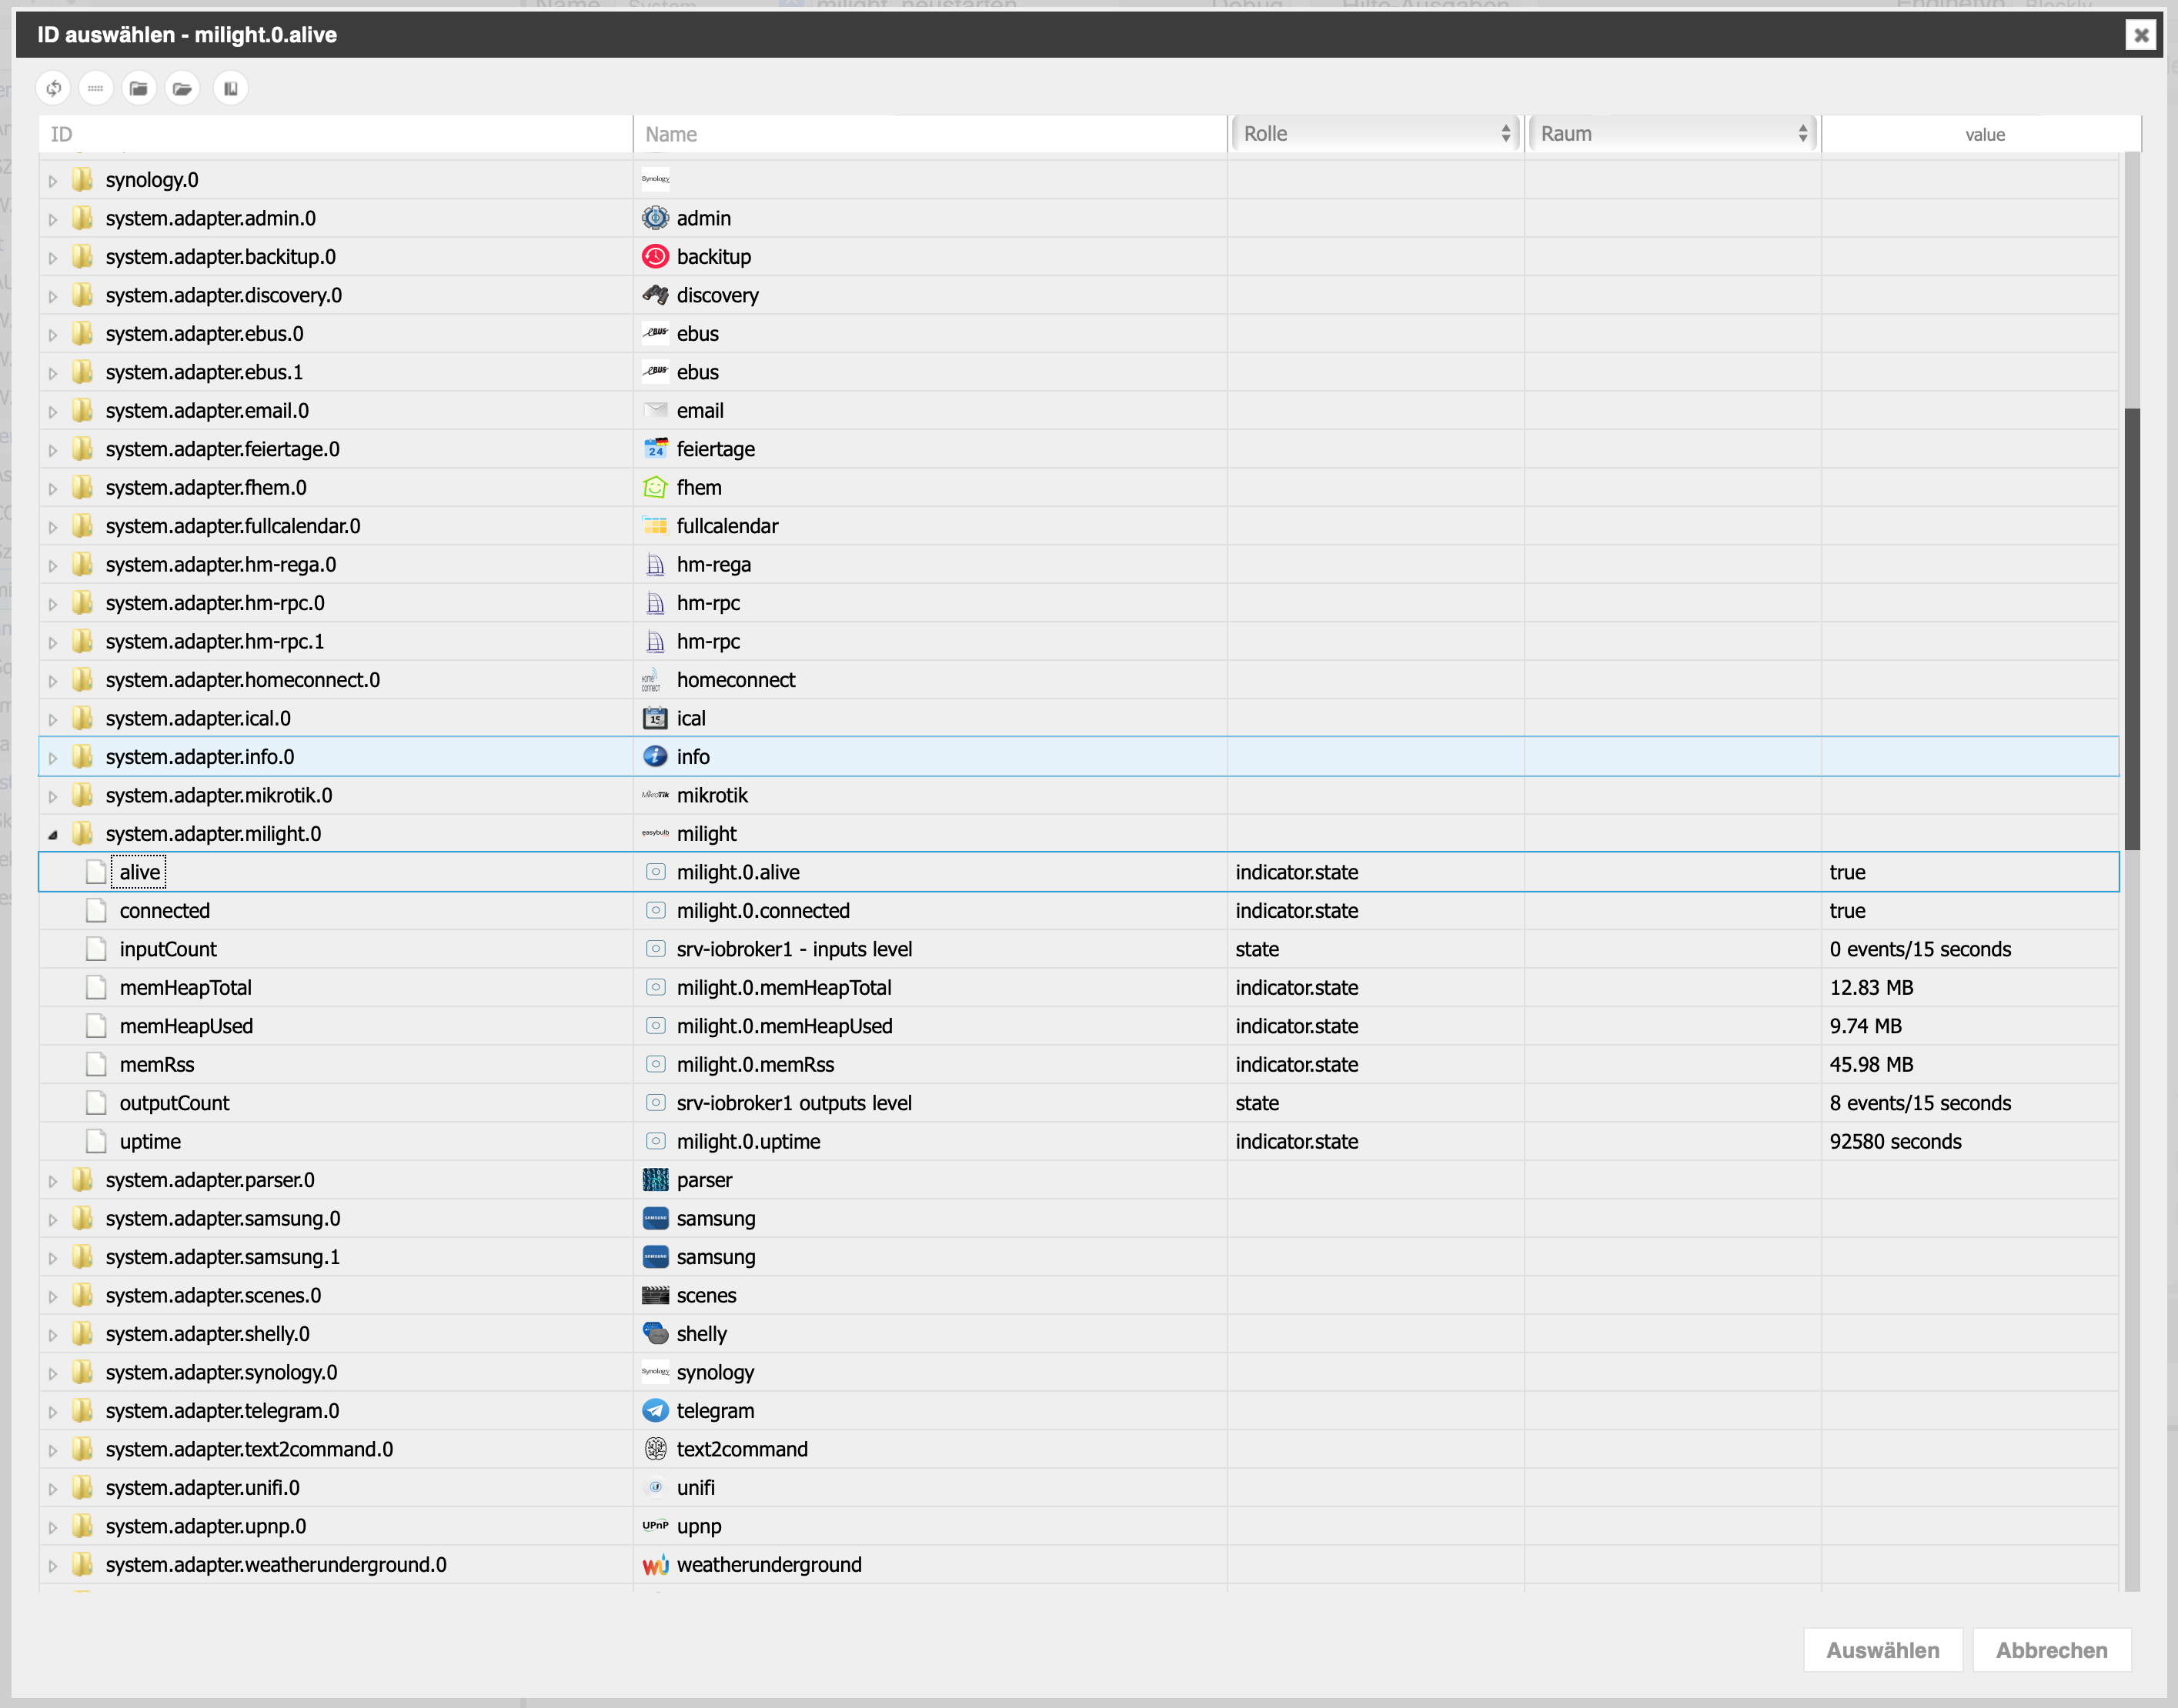Click the green fhem house icon

point(655,488)
